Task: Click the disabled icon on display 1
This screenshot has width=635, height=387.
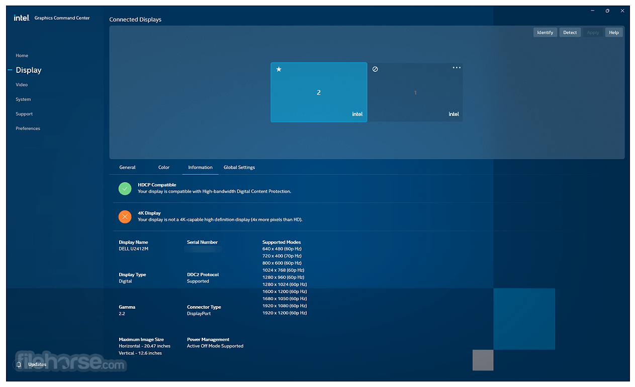Action: pyautogui.click(x=375, y=69)
